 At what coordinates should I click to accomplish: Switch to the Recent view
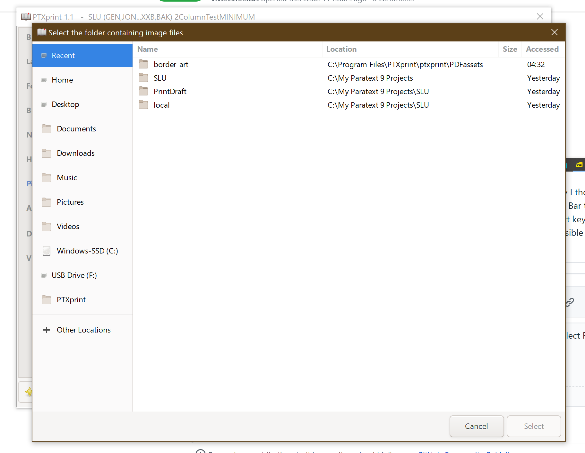point(63,55)
